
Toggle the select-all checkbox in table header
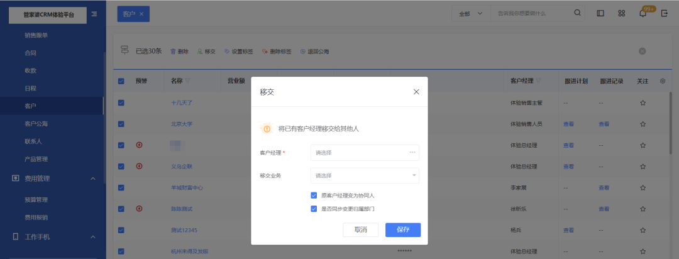[x=121, y=81]
